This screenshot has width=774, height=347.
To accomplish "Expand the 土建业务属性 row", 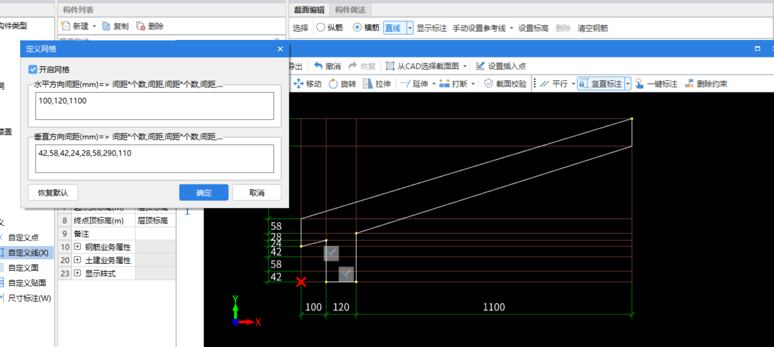I will (x=77, y=260).
